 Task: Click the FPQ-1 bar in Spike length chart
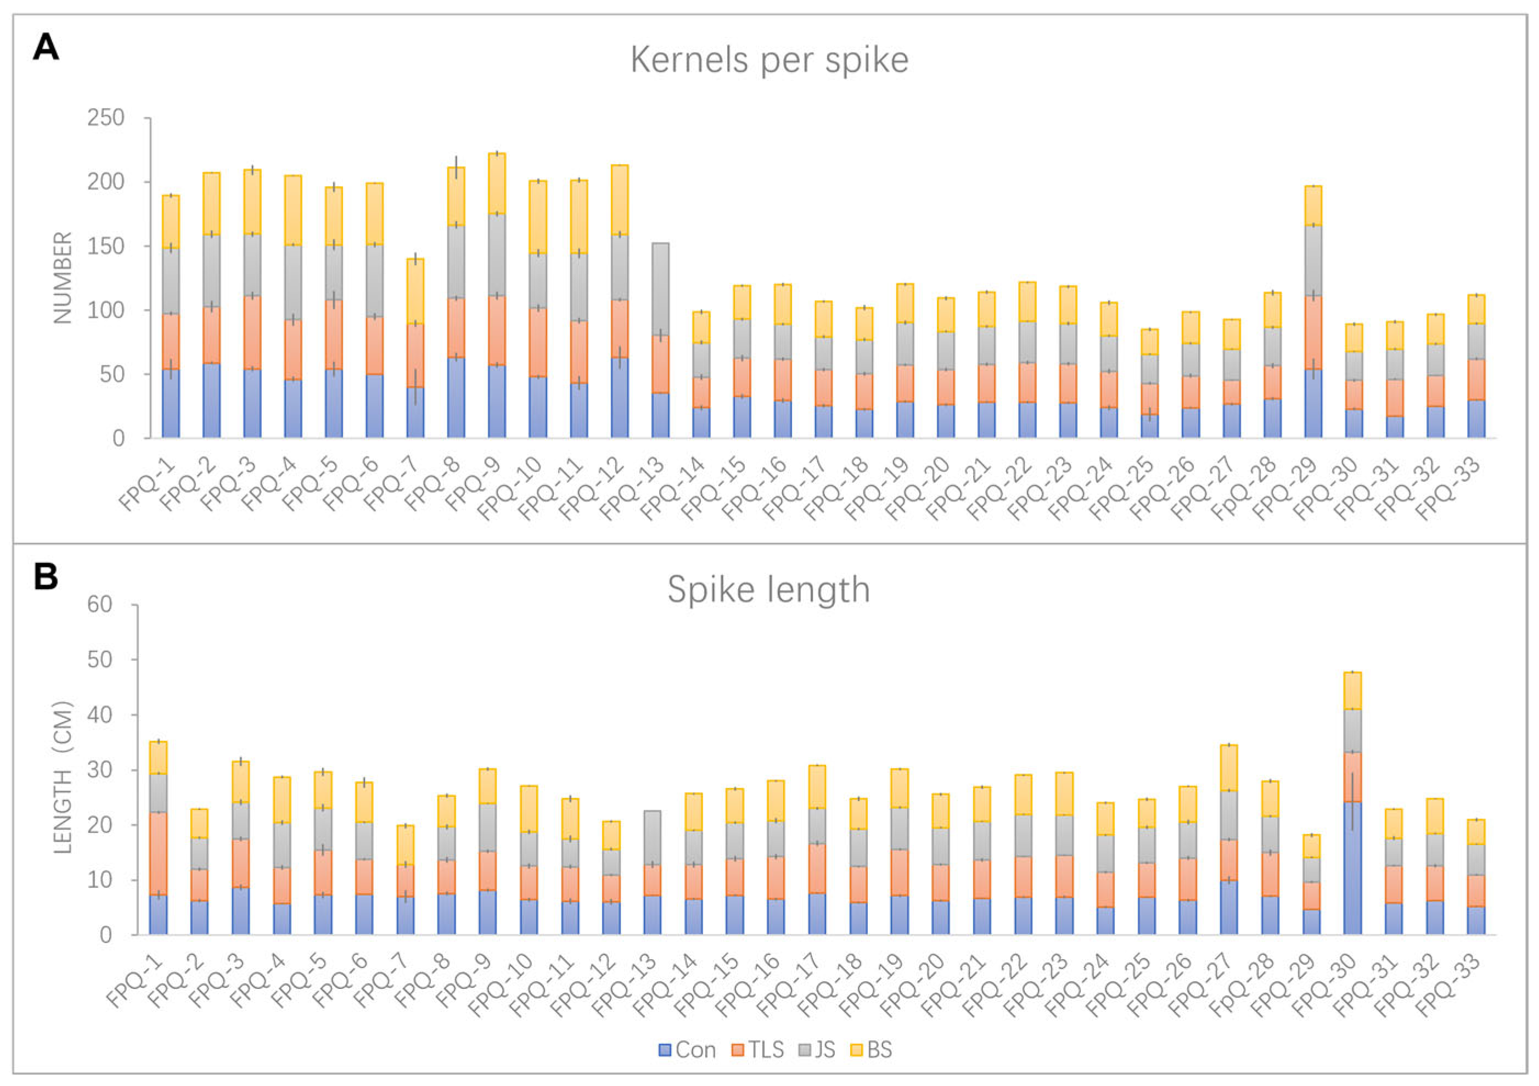[x=158, y=838]
